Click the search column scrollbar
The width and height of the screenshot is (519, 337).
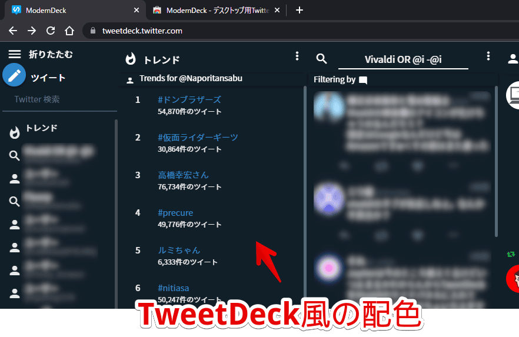(x=496, y=161)
